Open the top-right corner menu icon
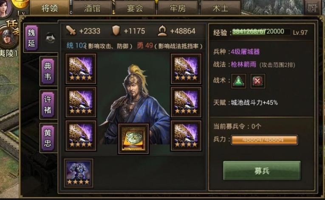The height and width of the screenshot is (200, 325). coord(312,8)
